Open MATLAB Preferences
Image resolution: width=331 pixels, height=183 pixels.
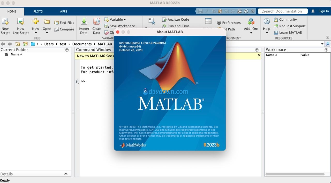(x=229, y=23)
